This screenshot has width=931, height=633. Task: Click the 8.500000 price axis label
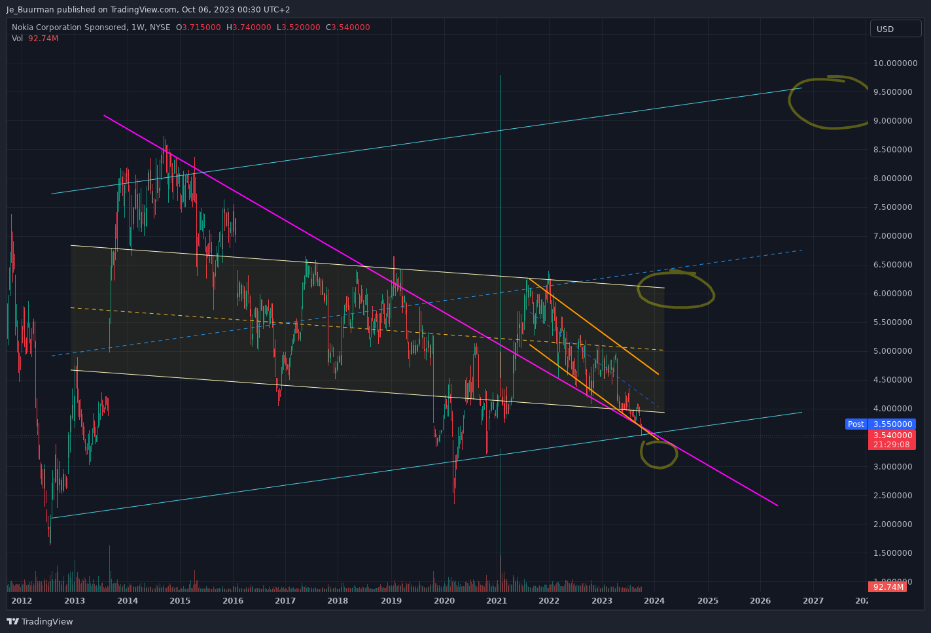pos(892,149)
